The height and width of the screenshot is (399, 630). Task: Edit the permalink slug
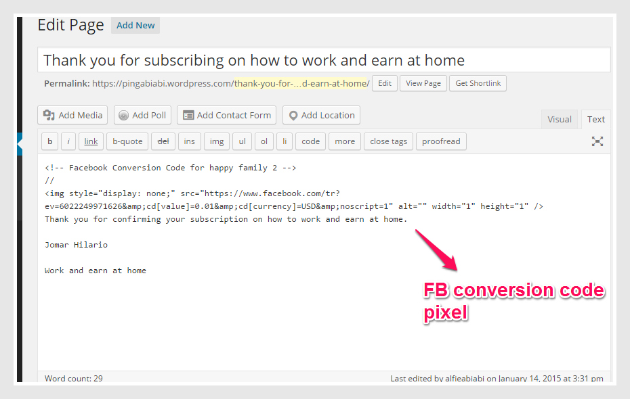click(384, 83)
